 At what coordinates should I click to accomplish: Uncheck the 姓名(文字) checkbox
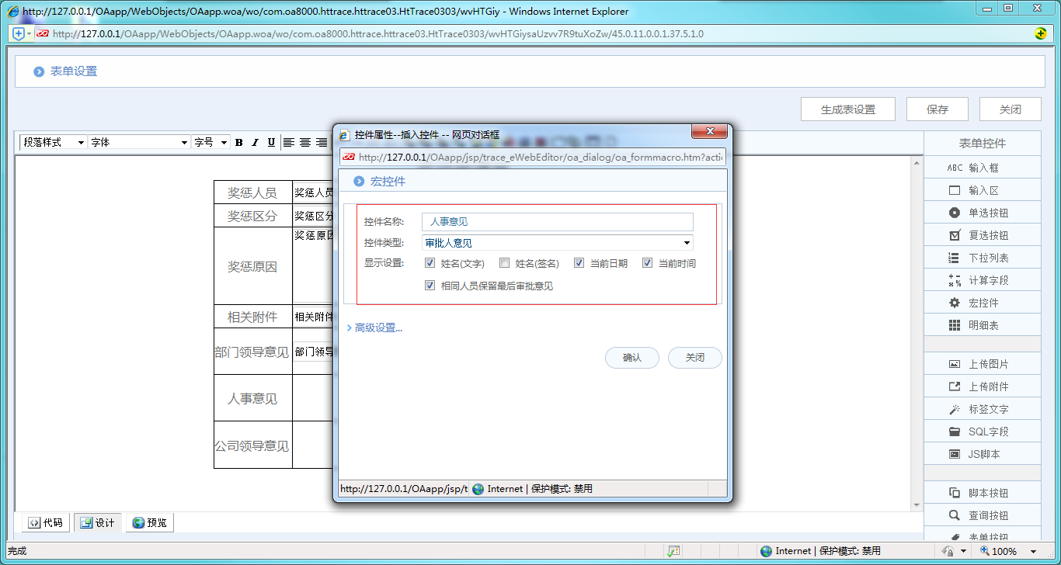tap(430, 263)
